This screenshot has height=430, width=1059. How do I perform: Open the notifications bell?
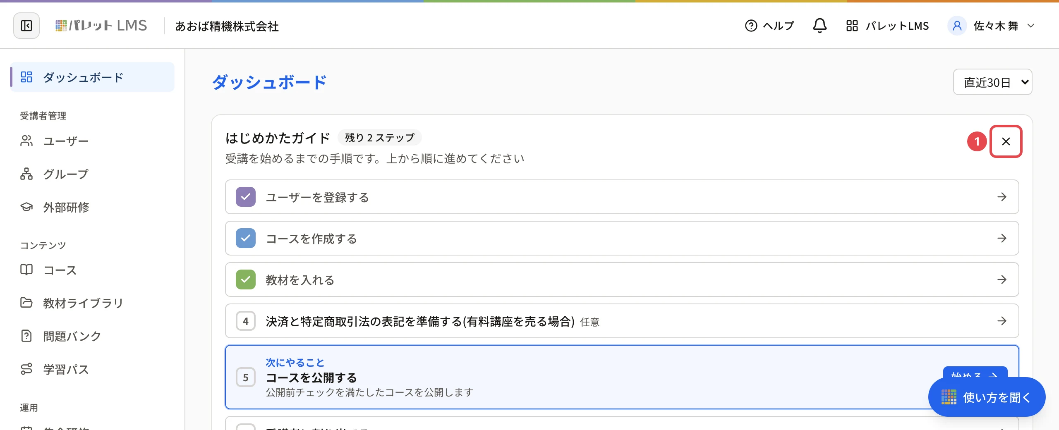[x=819, y=26]
